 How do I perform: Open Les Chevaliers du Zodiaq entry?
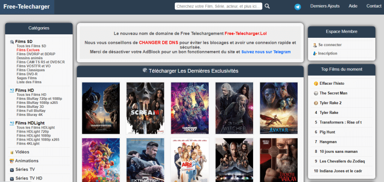click(343, 161)
